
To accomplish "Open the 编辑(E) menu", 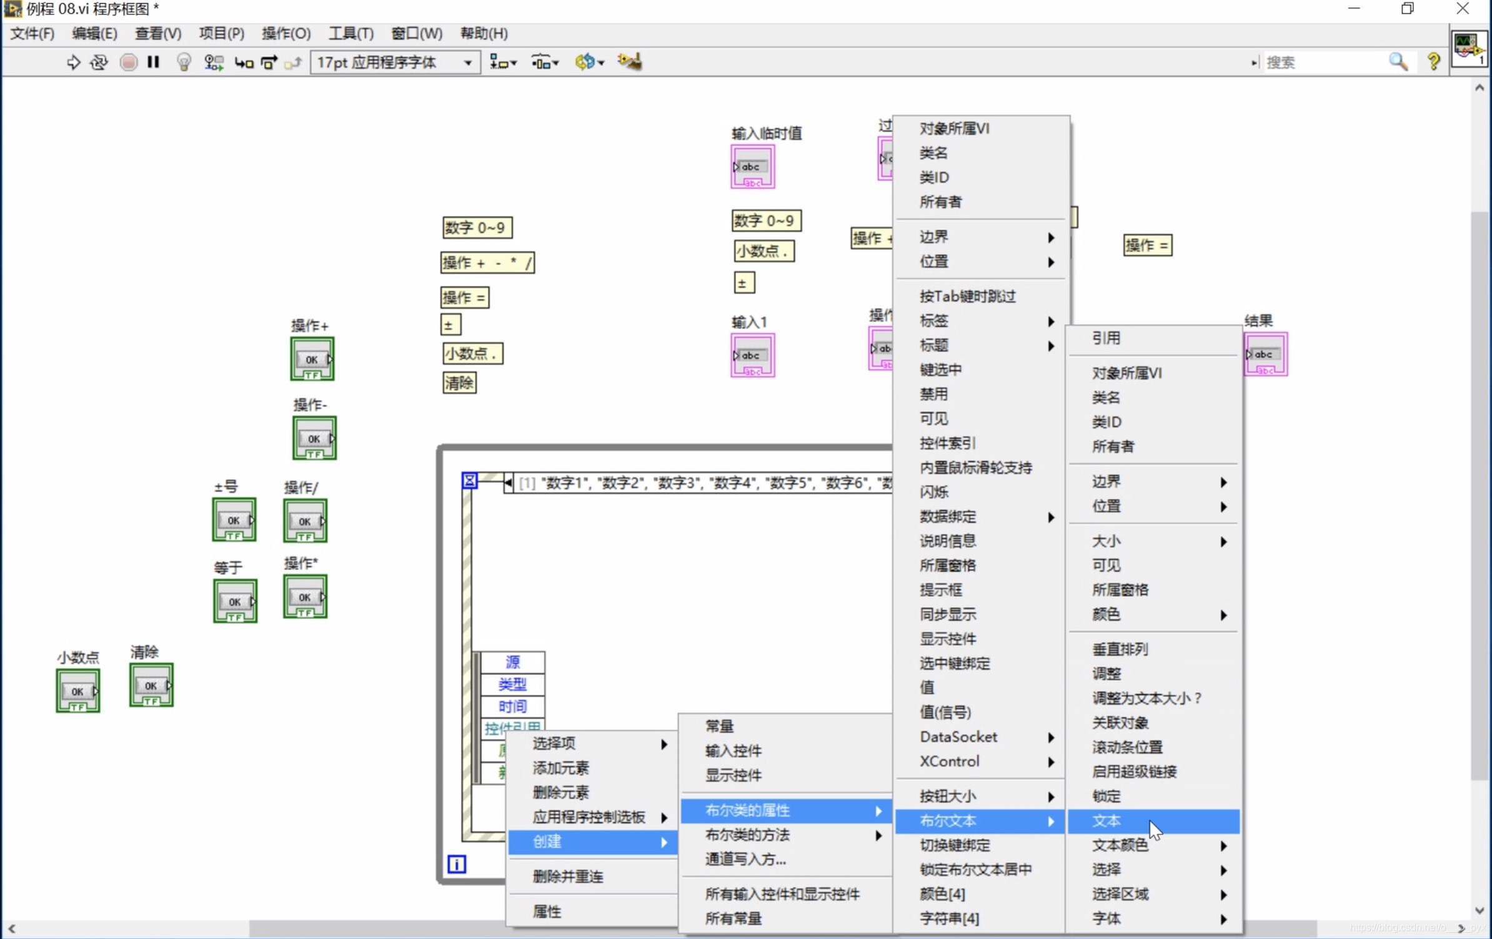I will coord(94,33).
